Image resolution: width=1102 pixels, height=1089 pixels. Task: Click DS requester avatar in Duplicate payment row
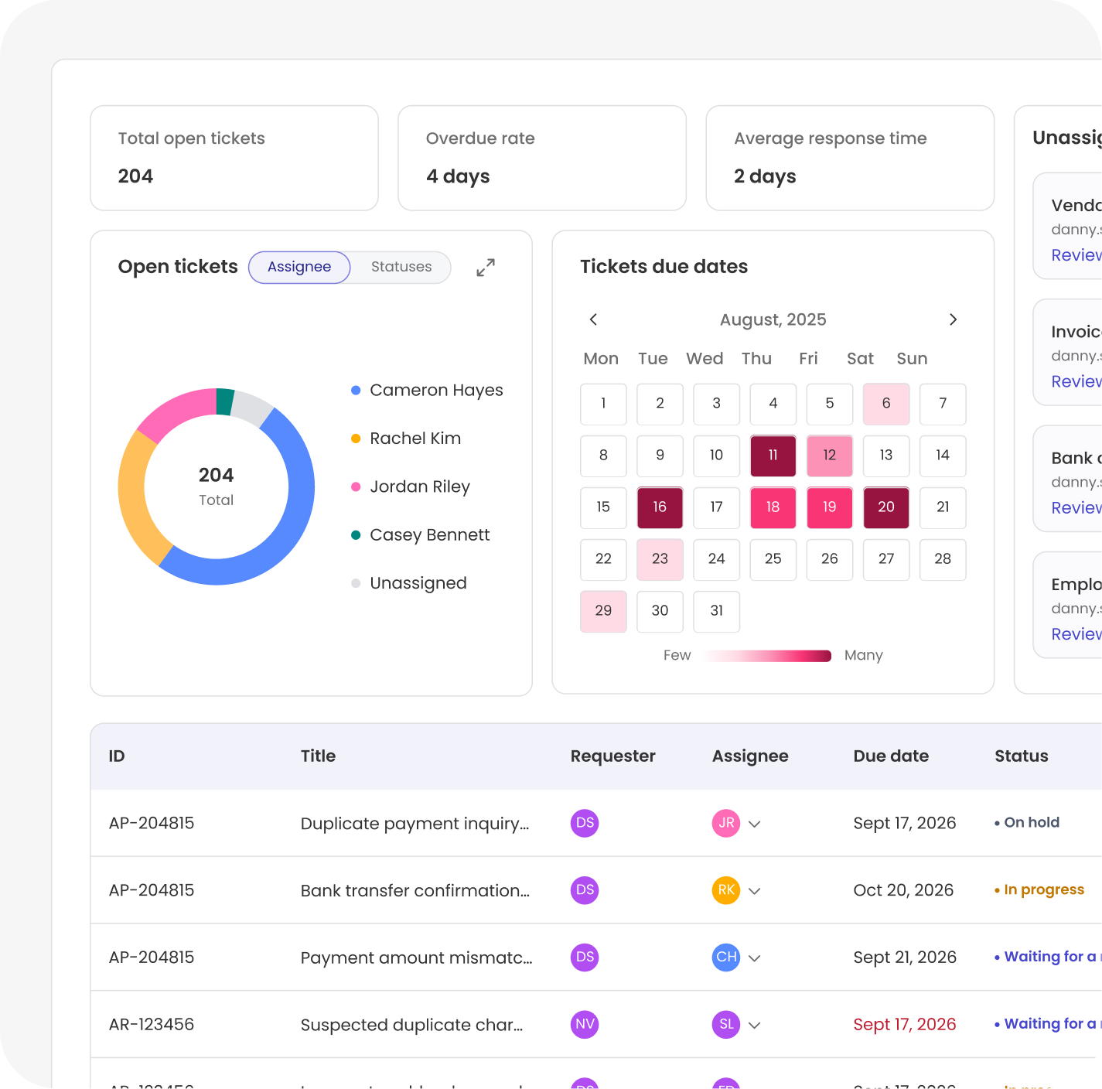click(x=585, y=823)
